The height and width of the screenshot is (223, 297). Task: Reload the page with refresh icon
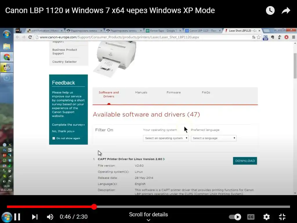[30, 37]
